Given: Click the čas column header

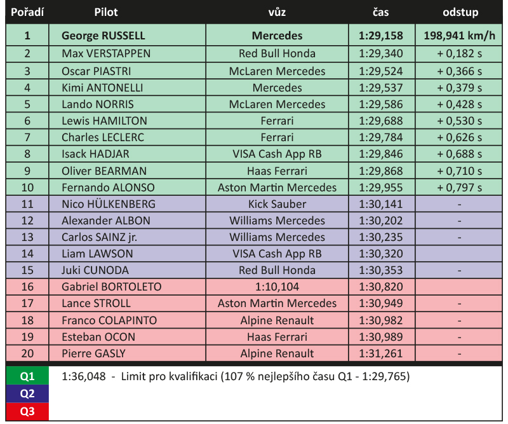Looking at the screenshot, I should 381,12.
